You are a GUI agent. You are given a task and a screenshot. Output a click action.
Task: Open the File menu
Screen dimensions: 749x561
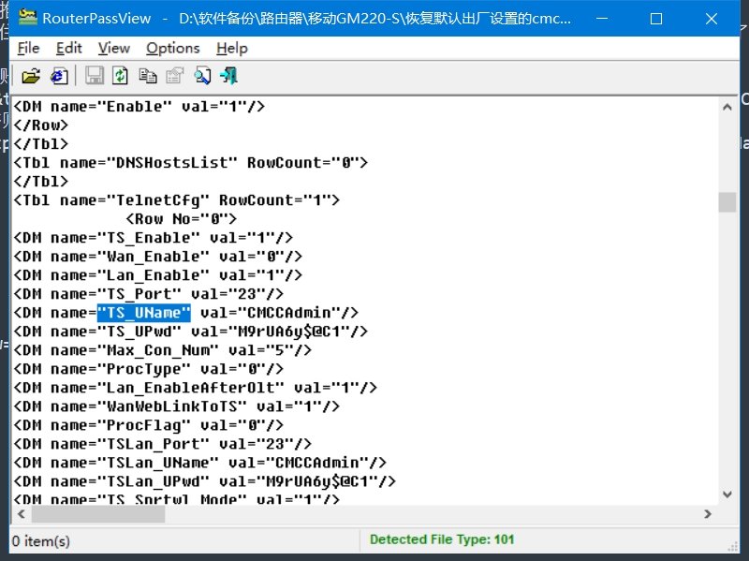(x=28, y=48)
